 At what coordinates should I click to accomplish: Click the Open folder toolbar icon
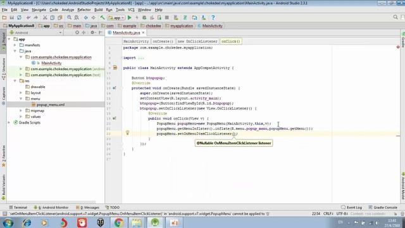[x=4, y=18]
